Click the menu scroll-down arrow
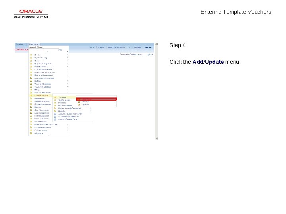 (48, 135)
